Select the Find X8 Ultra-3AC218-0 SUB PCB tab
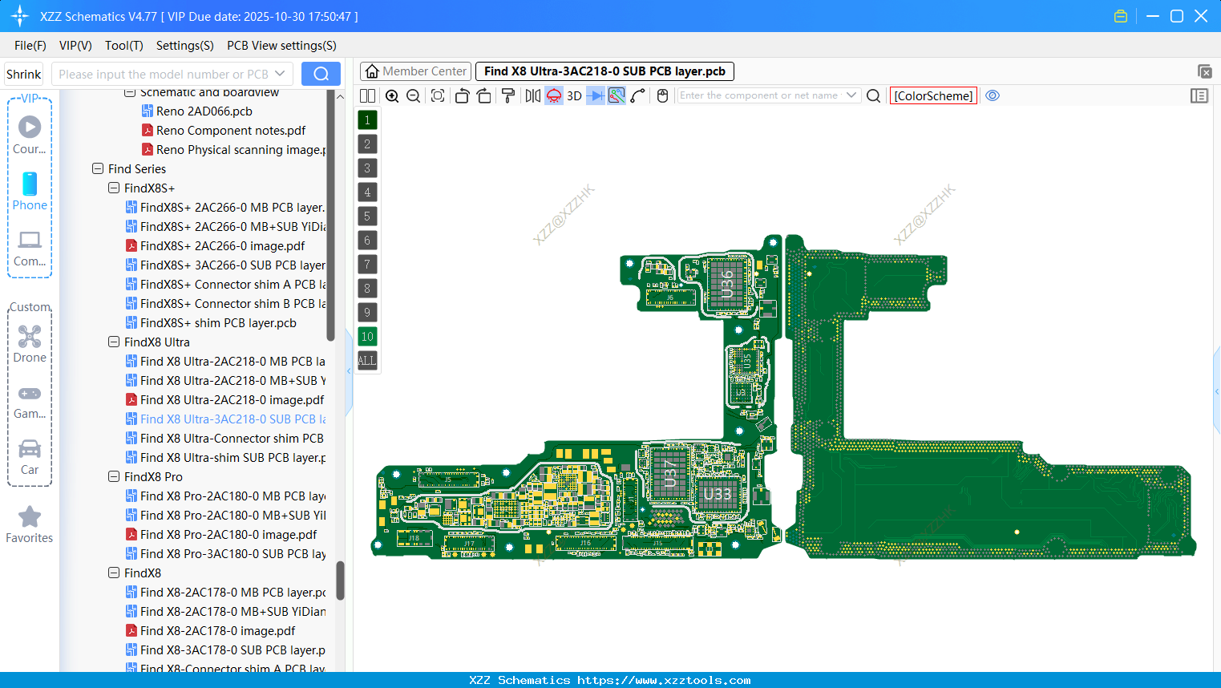1221x688 pixels. (602, 71)
